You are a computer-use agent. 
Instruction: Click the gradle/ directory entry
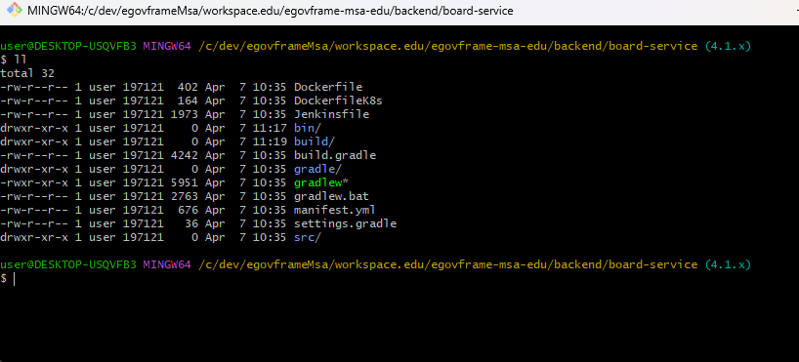tap(317, 169)
